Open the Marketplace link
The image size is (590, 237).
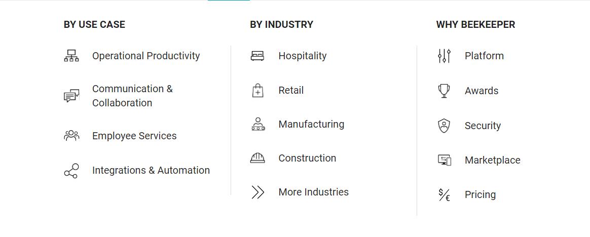(492, 160)
